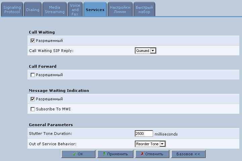This screenshot has height=161, width=242.
Task: Open the Dialing tab
Action: [x=33, y=9]
